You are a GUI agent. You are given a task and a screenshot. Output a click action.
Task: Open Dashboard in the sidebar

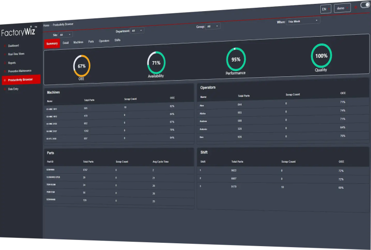coord(14,45)
